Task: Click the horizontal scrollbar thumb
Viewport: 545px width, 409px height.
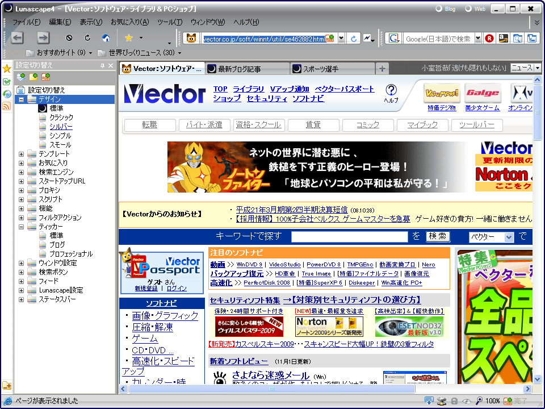Action: click(x=272, y=389)
